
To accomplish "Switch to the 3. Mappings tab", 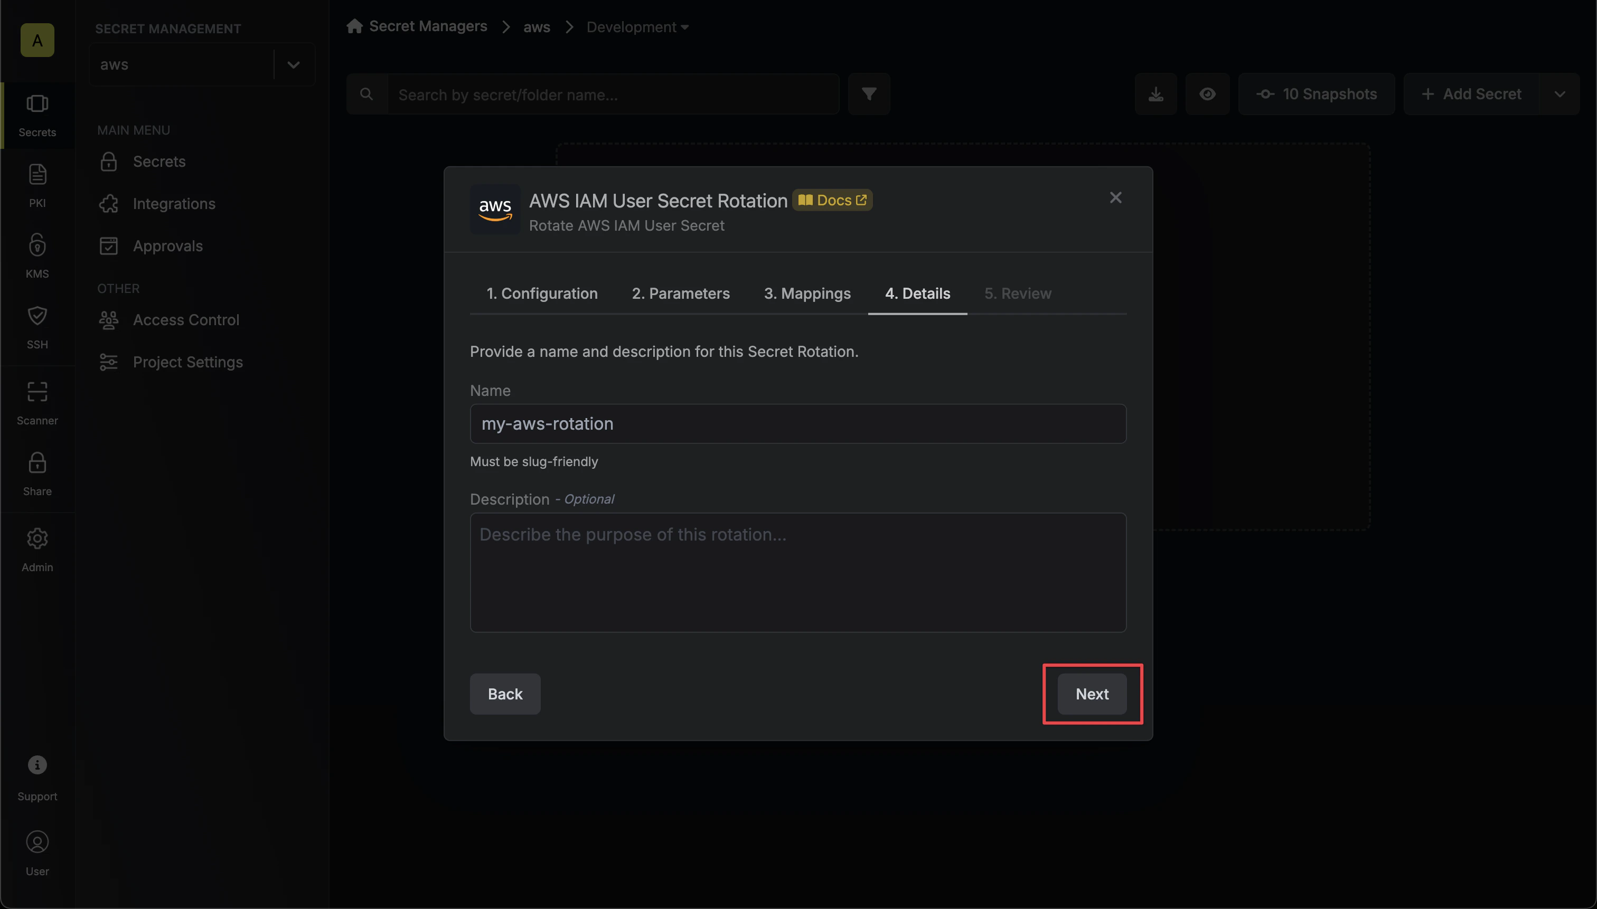I will click(807, 293).
